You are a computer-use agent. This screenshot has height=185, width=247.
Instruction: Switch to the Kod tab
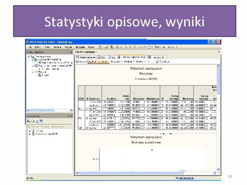point(101,57)
